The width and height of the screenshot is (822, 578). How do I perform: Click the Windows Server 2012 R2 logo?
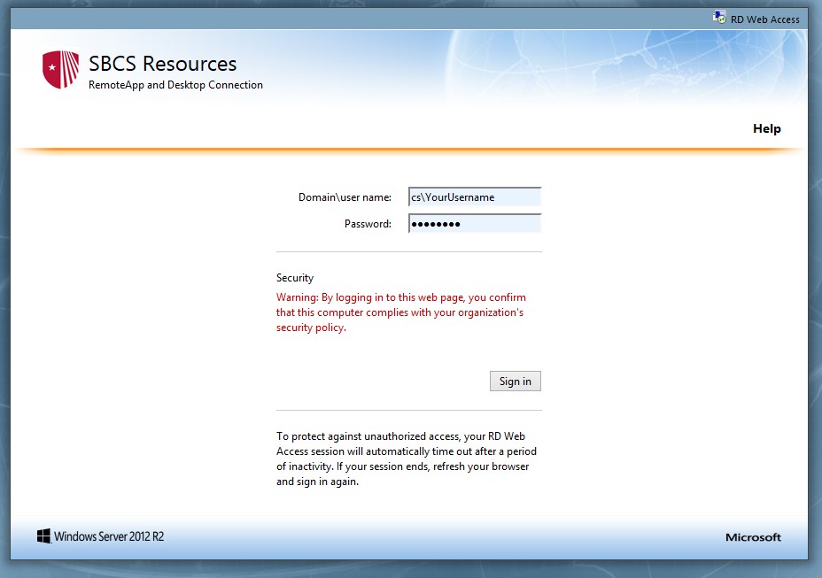pyautogui.click(x=100, y=536)
